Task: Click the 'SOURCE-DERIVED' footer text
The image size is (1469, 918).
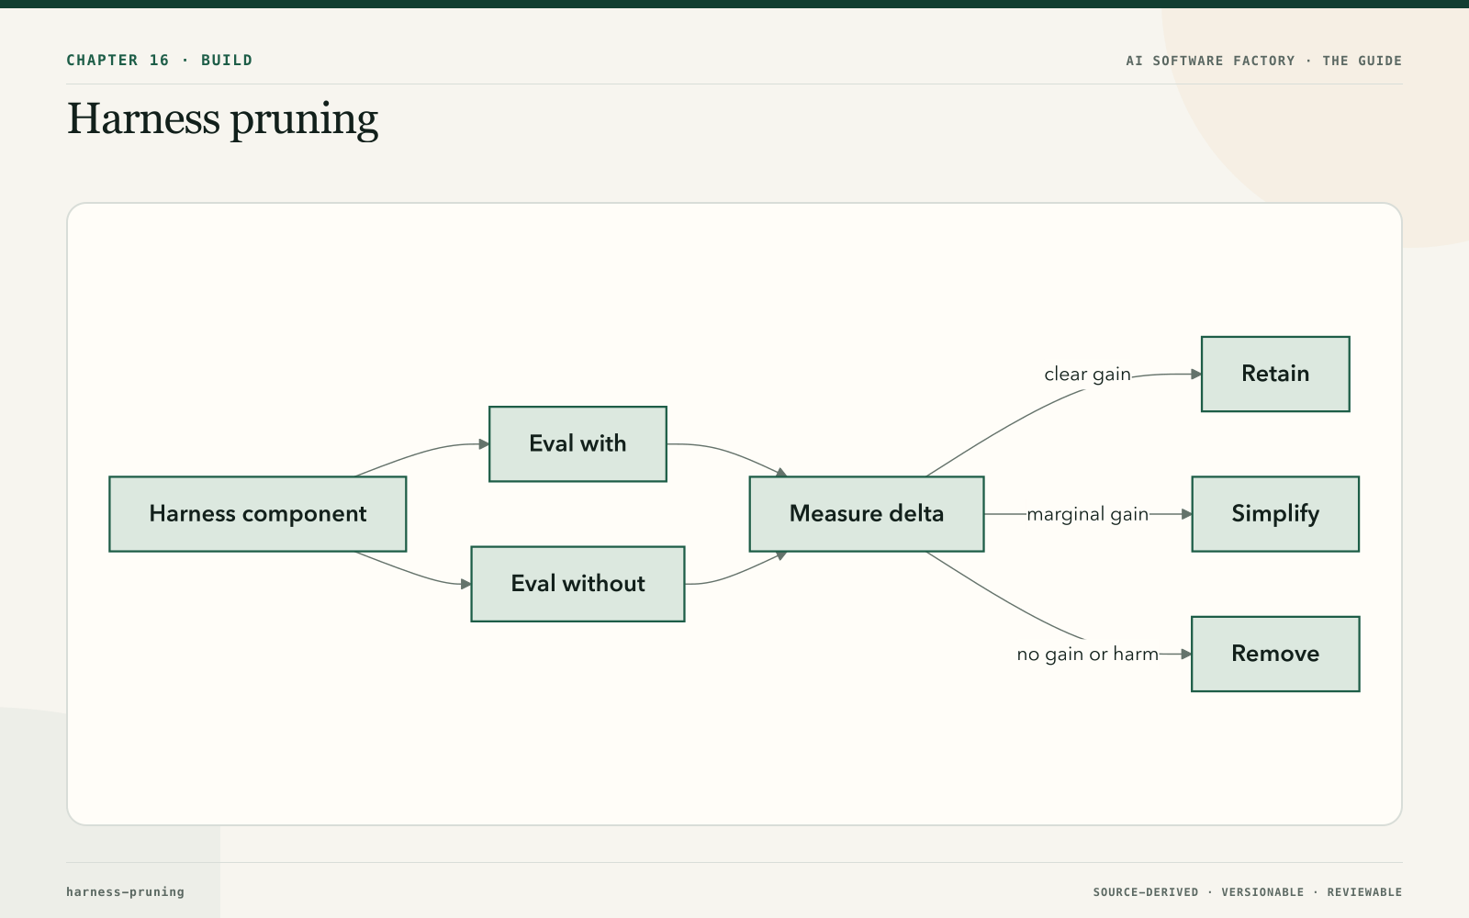Action: point(1146,892)
